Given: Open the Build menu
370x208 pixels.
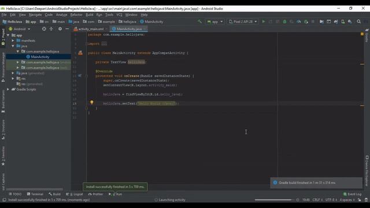Looking at the screenshot, I should 89,14.
